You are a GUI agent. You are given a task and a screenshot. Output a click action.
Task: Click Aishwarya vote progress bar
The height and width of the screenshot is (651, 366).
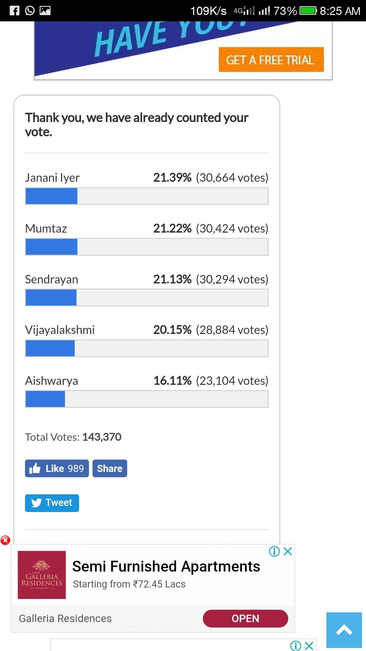pyautogui.click(x=147, y=399)
